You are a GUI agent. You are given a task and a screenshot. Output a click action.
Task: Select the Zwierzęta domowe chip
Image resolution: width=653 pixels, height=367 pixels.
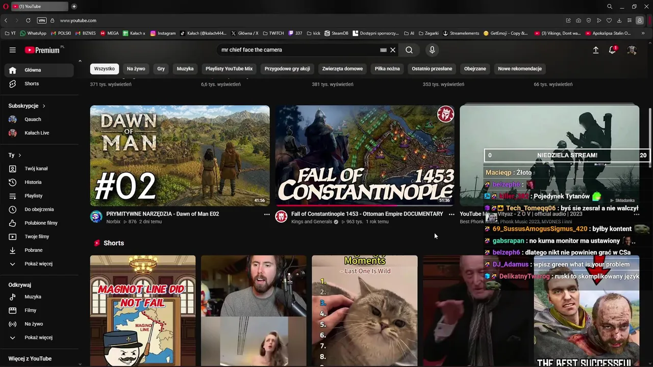coord(342,69)
